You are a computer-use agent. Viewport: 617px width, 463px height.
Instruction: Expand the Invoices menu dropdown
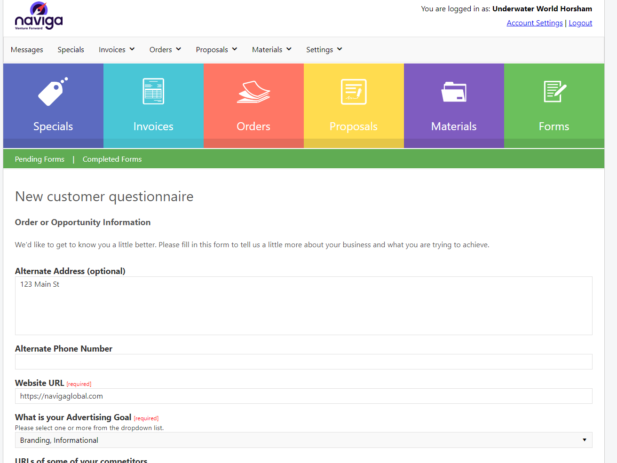[x=117, y=49]
